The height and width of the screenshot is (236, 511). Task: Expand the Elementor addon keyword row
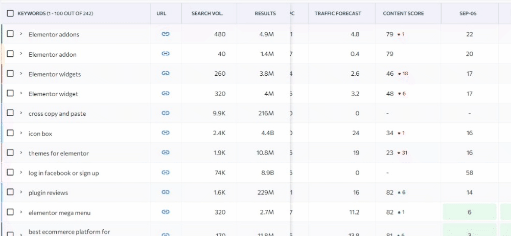pyautogui.click(x=21, y=54)
